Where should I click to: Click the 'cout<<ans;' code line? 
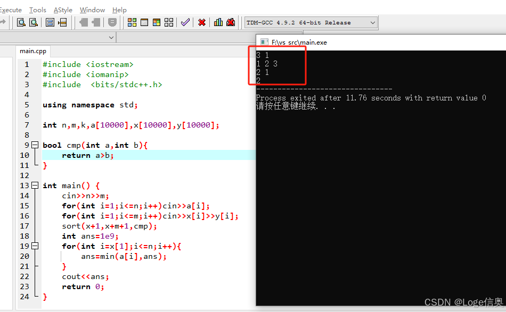tap(86, 276)
